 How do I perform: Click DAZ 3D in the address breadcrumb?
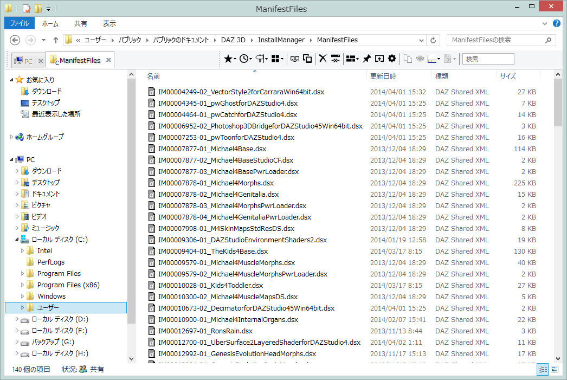coord(233,40)
